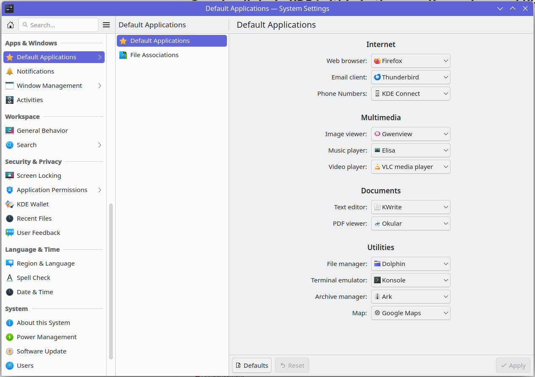Viewport: 535px width, 377px height.
Task: Open File Associations via its icon
Action: tap(123, 55)
